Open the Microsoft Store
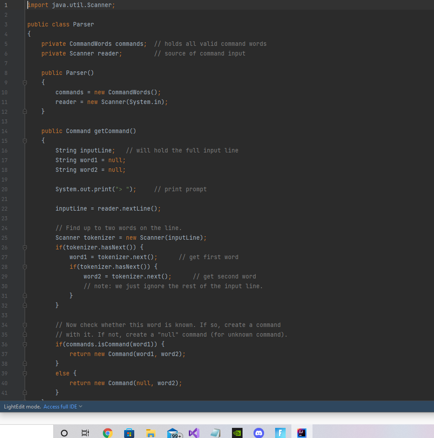The width and height of the screenshot is (434, 438). pos(129,433)
